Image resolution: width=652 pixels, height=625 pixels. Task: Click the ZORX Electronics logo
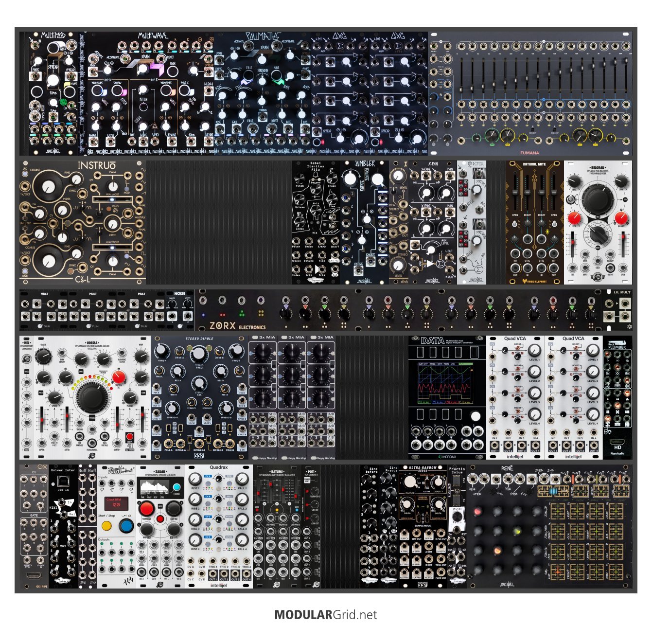tap(237, 325)
